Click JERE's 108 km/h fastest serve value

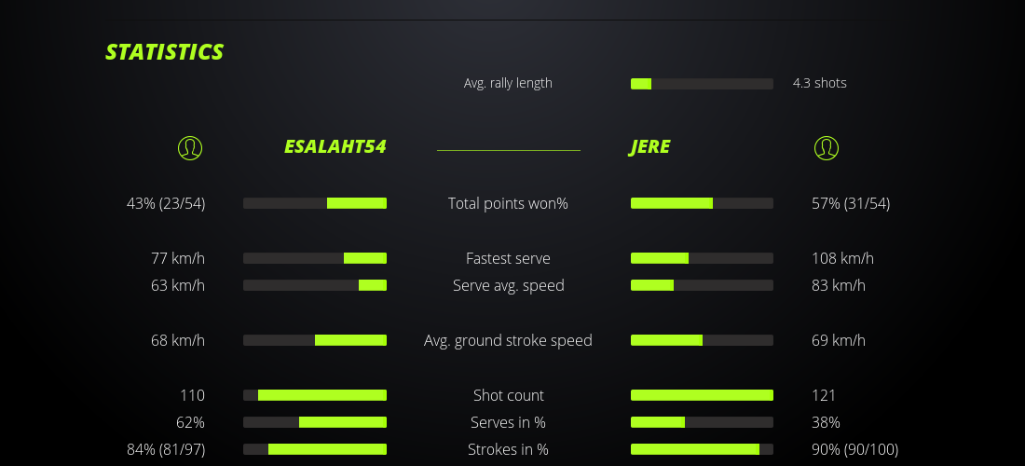click(842, 258)
